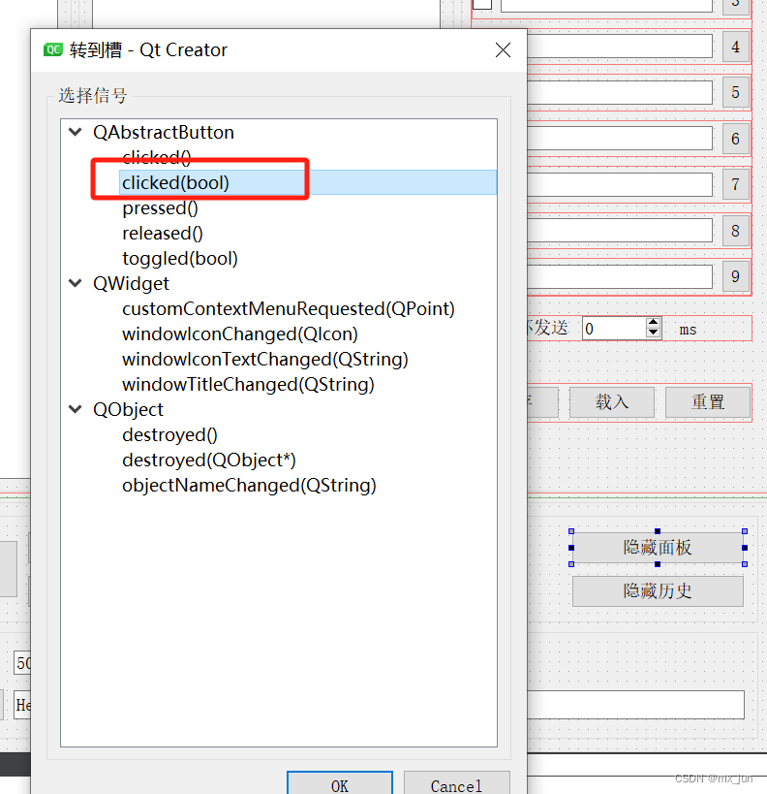Screen dimensions: 767x794
Task: Close the 转到槽 dialog
Action: click(503, 49)
